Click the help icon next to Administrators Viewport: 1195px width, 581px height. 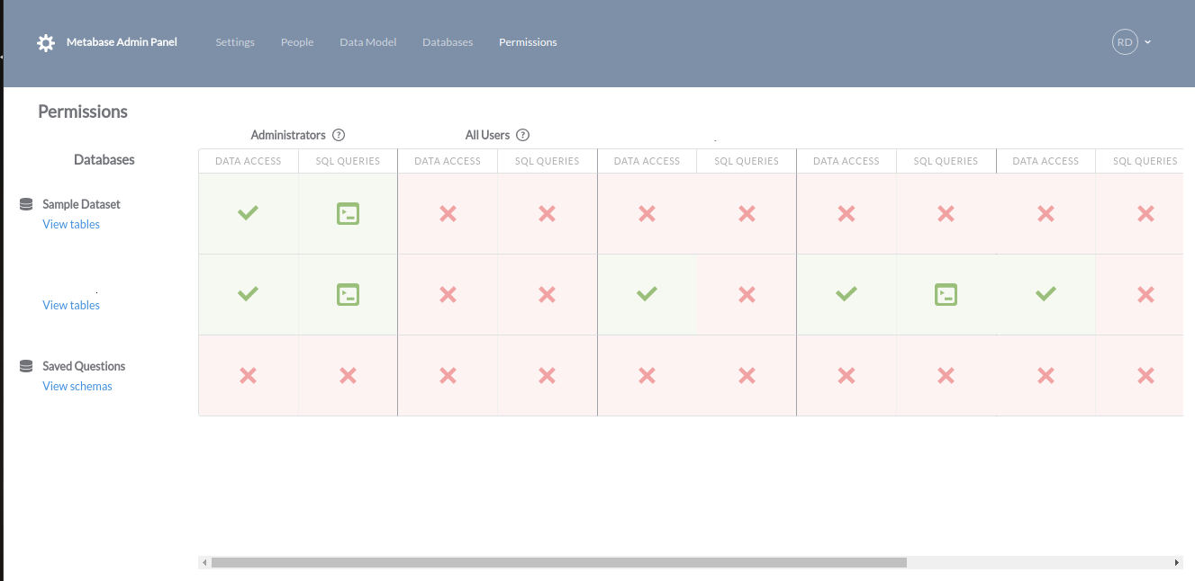click(x=339, y=135)
